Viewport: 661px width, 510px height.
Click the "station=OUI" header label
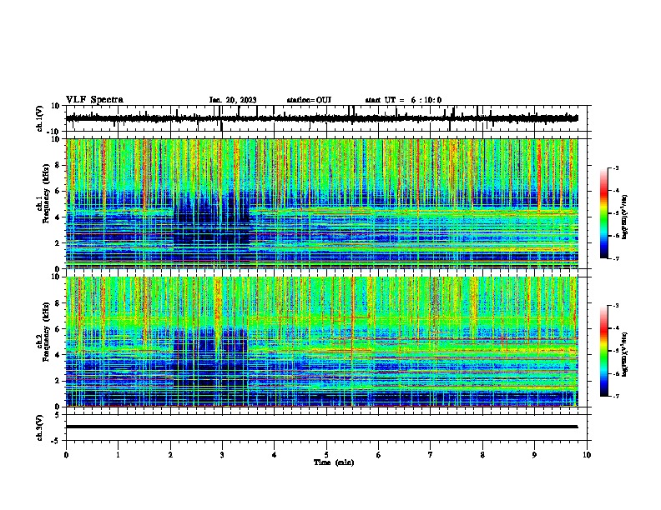(x=309, y=100)
